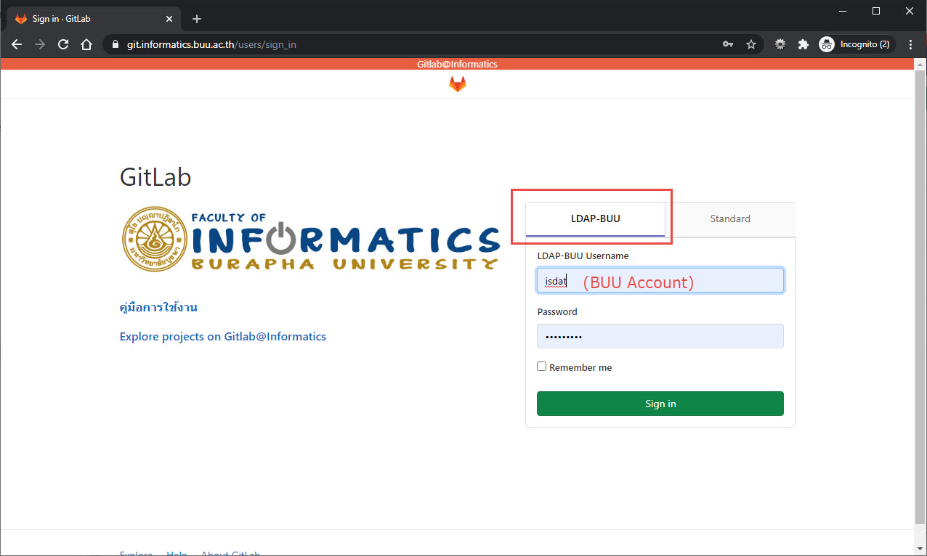The height and width of the screenshot is (556, 927).
Task: Click the Gitlab@Informatics banner text
Action: [457, 65]
